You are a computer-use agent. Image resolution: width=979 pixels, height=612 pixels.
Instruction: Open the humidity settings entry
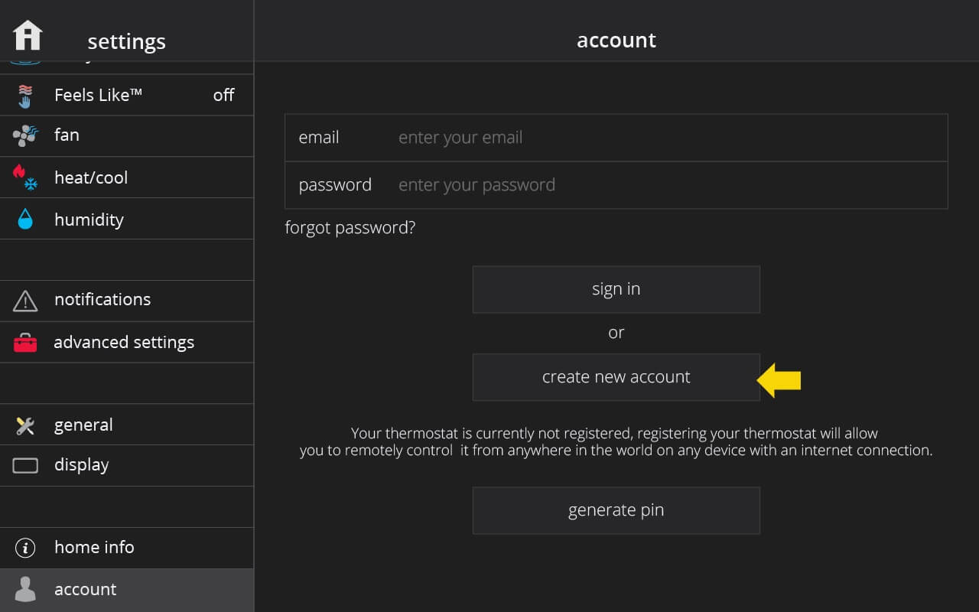click(x=127, y=219)
